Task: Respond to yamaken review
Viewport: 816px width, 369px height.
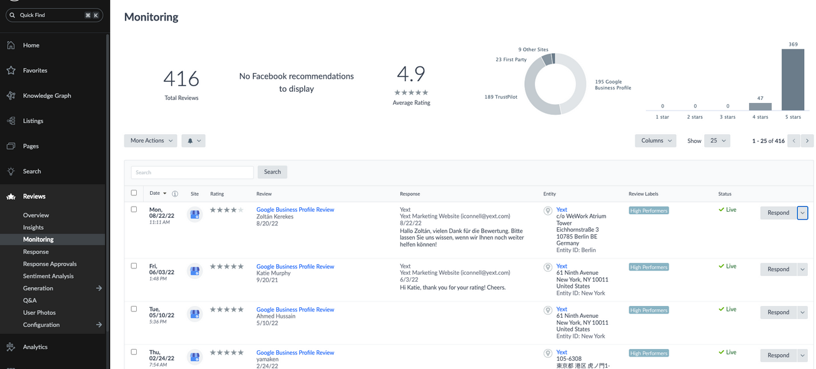Action: click(x=779, y=355)
